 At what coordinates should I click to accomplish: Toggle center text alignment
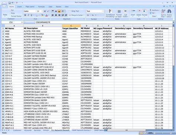[56, 15]
